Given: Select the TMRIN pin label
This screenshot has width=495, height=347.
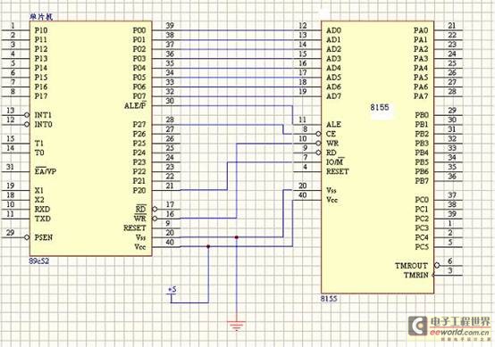Looking at the screenshot, I should click(x=416, y=275).
